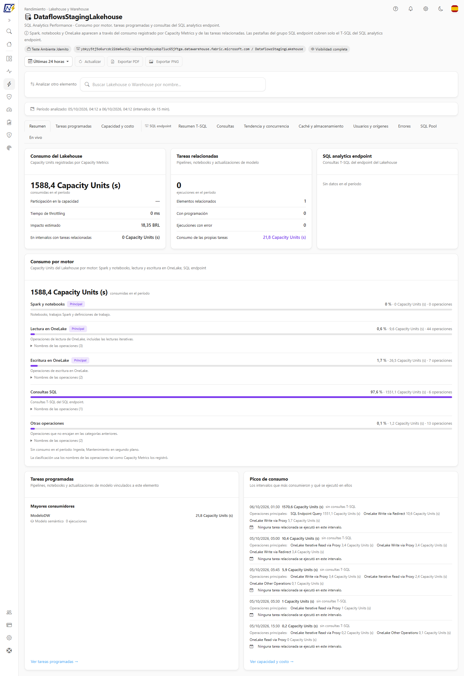Screen dimensions: 464x676
Task: Click the help question mark icon in header
Action: coord(395,9)
